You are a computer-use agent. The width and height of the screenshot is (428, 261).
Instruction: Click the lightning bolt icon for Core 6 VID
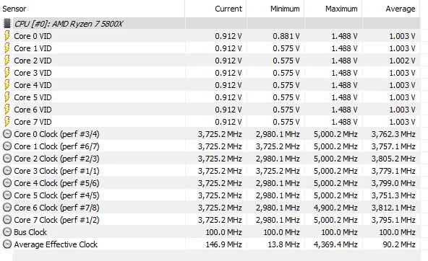[7, 110]
